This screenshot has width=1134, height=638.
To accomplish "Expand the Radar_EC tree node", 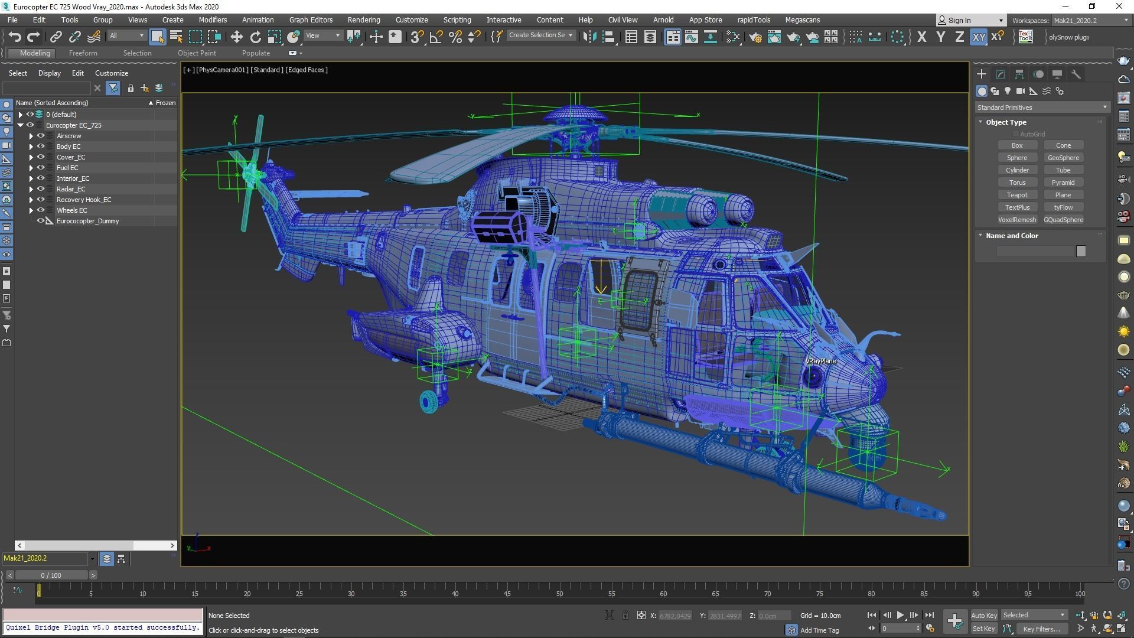I will click(x=31, y=189).
